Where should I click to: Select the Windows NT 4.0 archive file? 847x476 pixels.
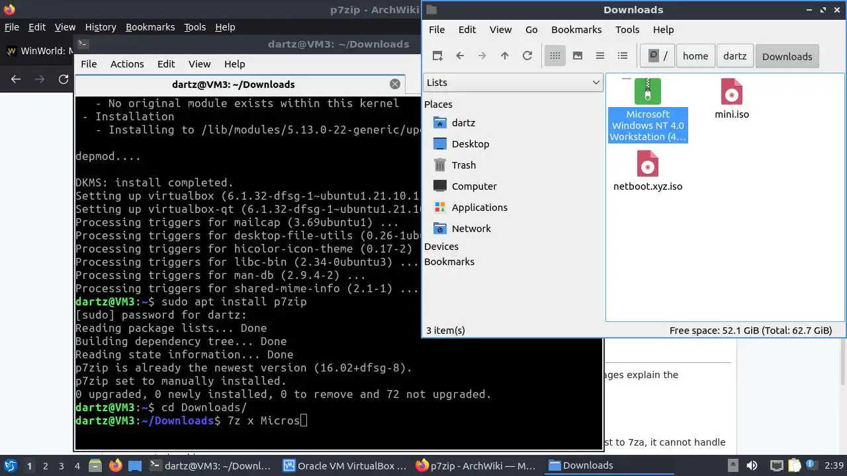coord(648,110)
